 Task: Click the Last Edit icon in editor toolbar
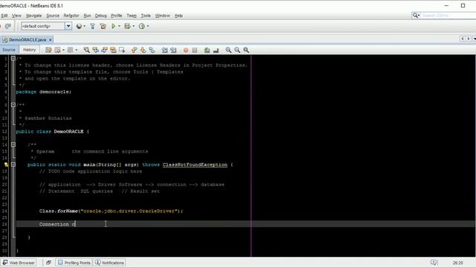48,50
